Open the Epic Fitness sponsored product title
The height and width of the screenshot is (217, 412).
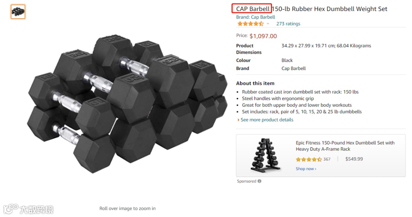345,146
